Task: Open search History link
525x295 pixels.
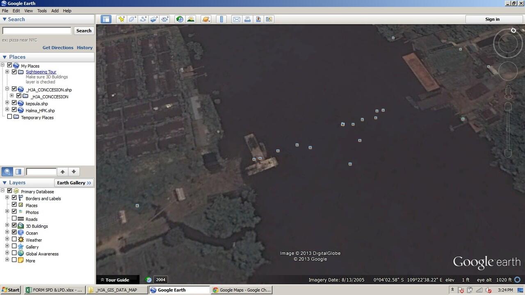Action: click(84, 48)
